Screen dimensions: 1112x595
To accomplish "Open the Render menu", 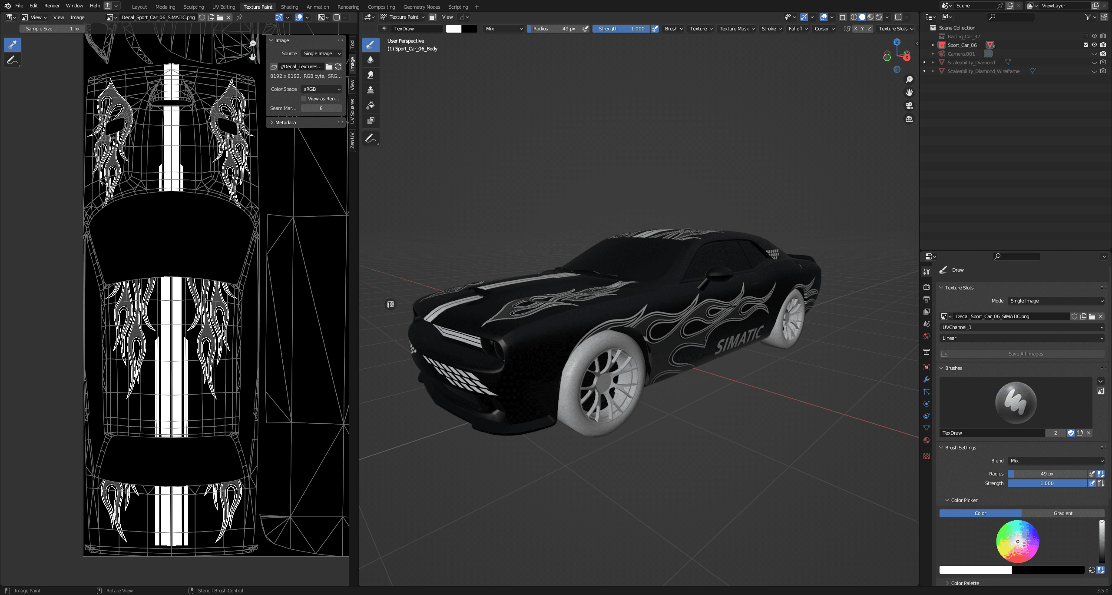I will point(52,6).
